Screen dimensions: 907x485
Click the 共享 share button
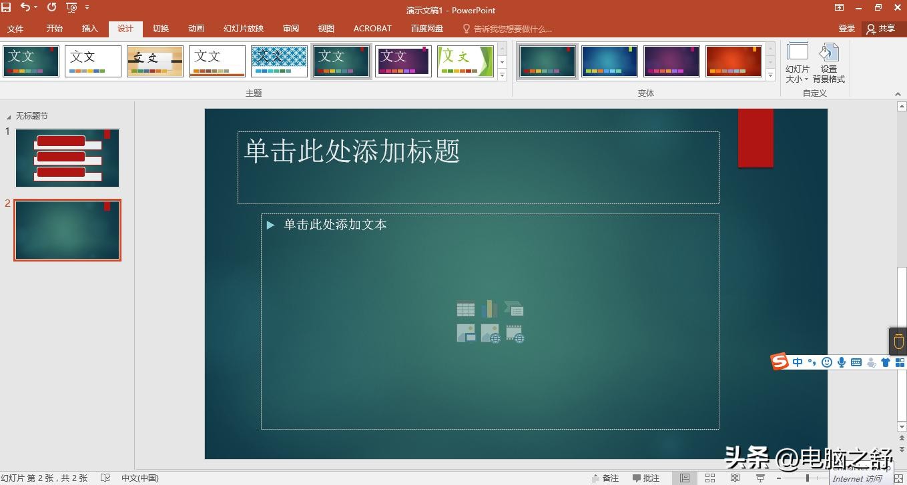(x=880, y=29)
